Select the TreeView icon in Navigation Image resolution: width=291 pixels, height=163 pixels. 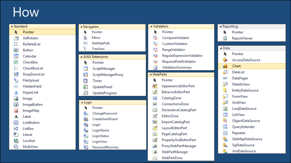coord(86,49)
